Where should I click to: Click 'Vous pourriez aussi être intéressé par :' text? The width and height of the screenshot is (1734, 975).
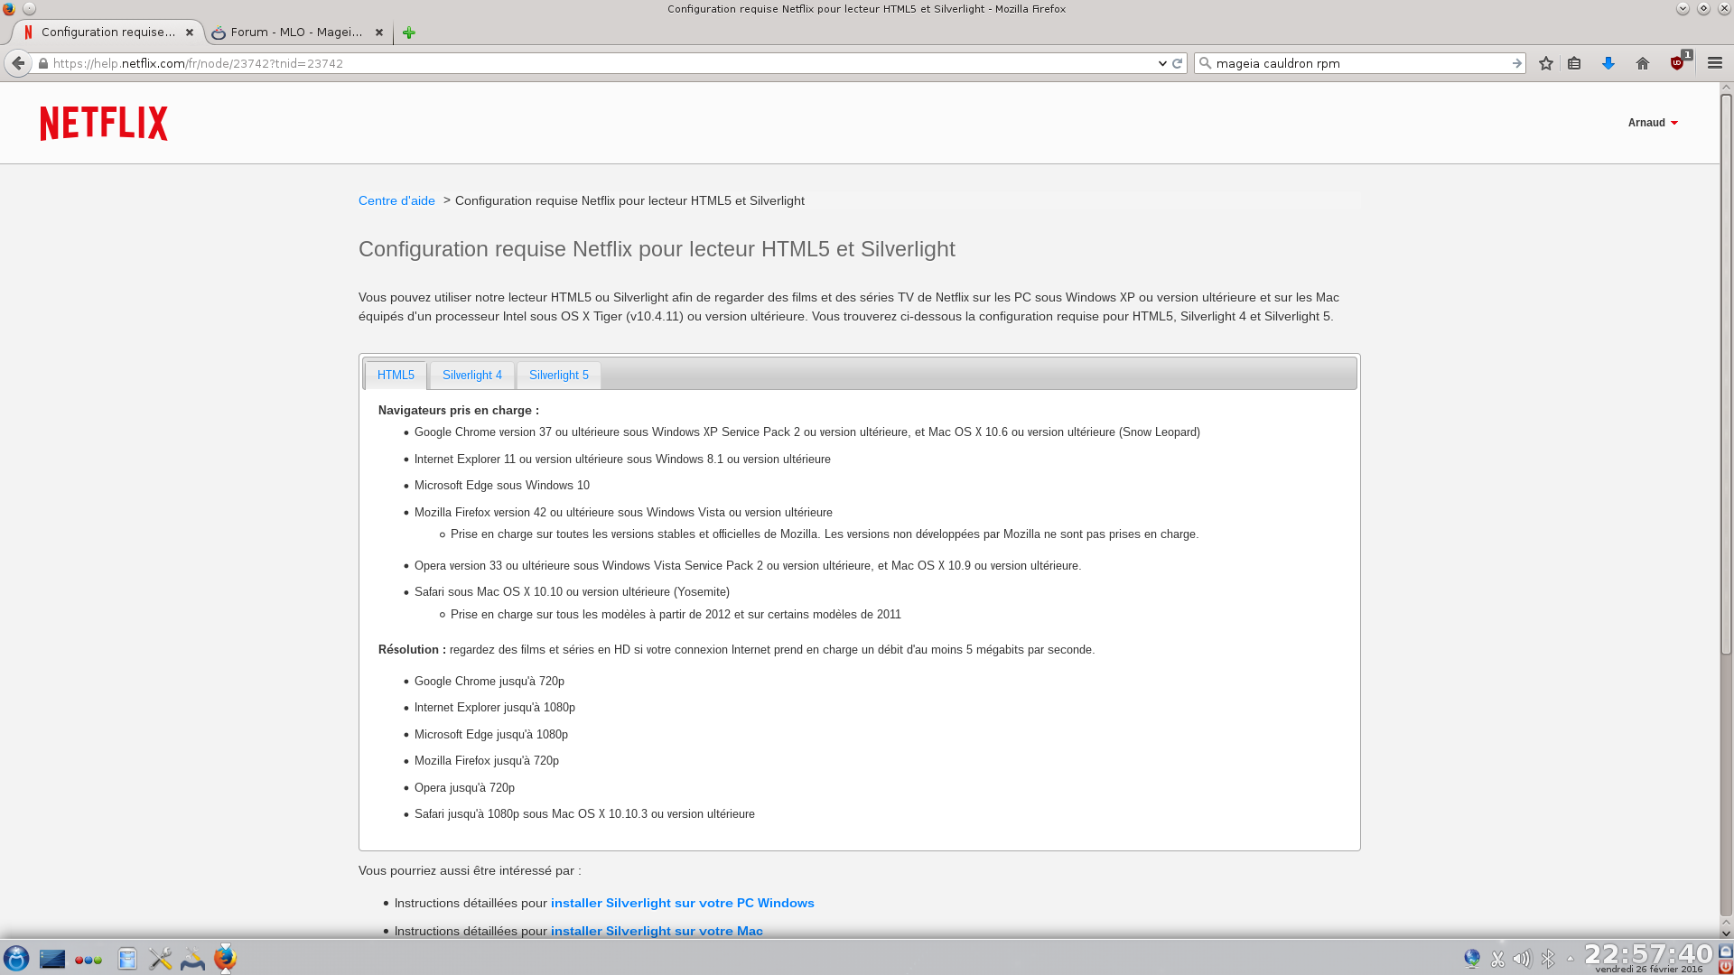pos(470,870)
